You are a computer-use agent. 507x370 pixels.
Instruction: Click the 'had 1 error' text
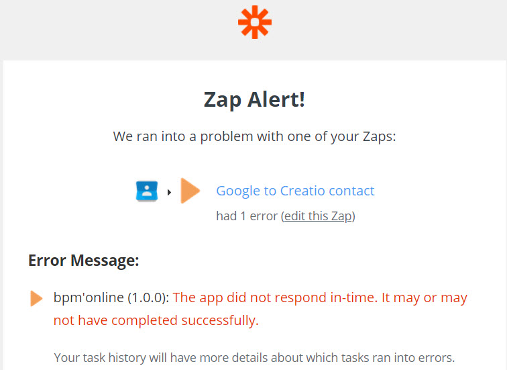(x=247, y=216)
